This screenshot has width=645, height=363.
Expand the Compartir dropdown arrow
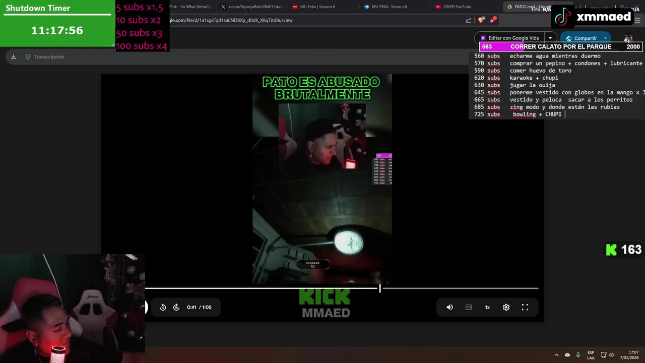[605, 38]
